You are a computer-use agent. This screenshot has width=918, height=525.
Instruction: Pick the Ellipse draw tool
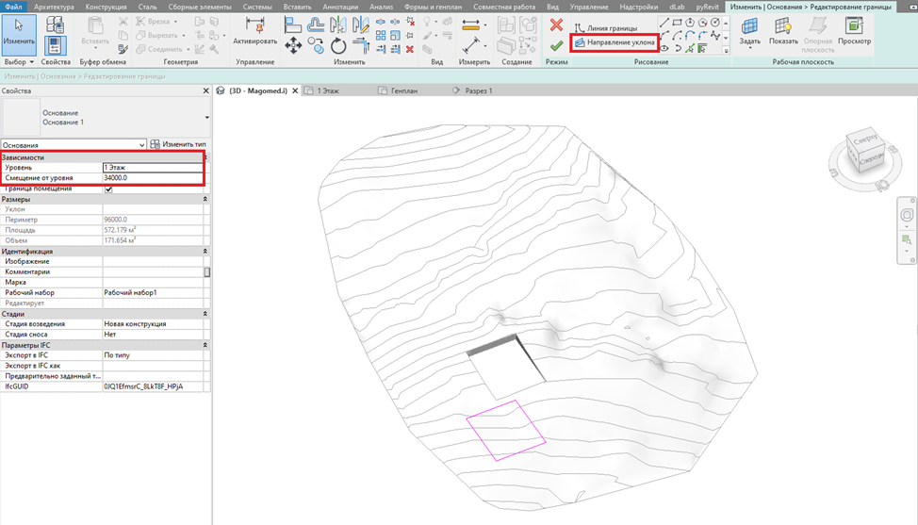pyautogui.click(x=664, y=48)
